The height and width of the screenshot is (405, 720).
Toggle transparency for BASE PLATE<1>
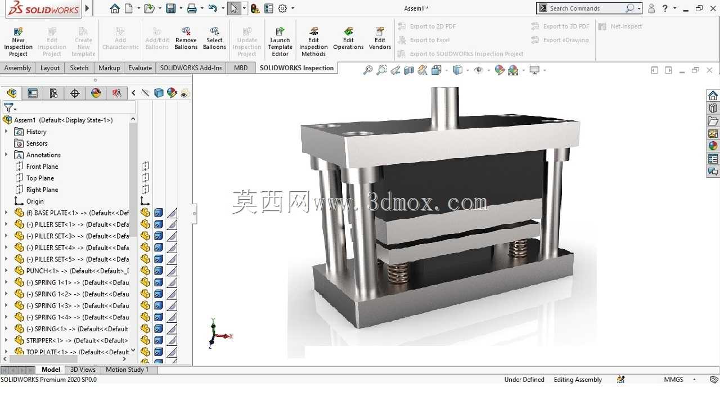tap(172, 213)
